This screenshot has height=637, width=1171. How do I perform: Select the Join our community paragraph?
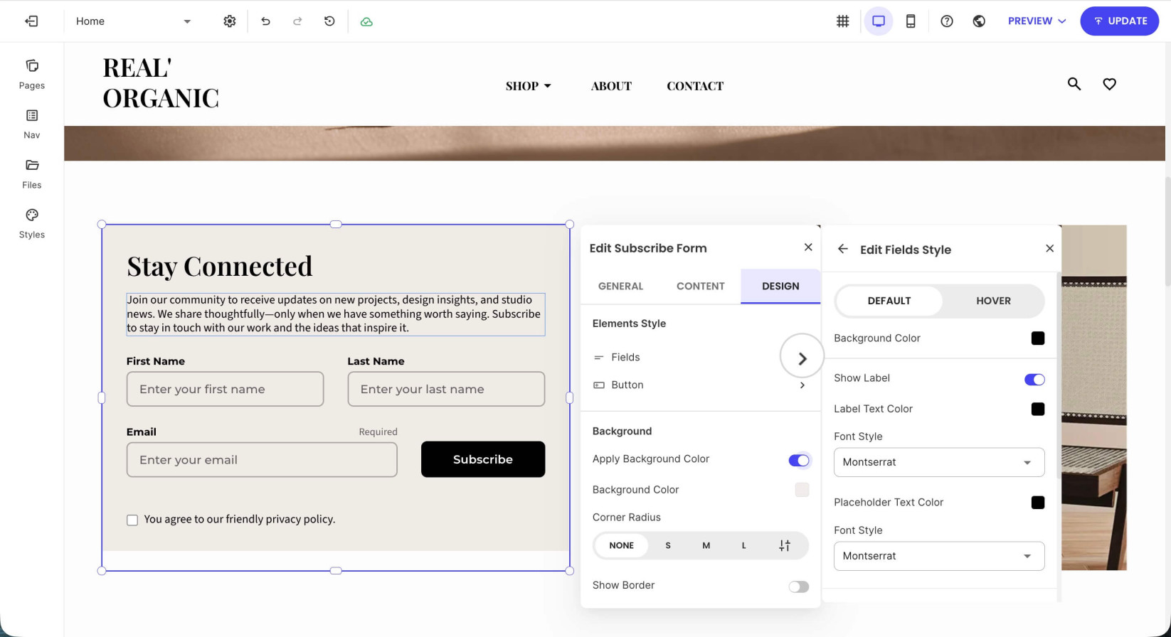coord(336,314)
